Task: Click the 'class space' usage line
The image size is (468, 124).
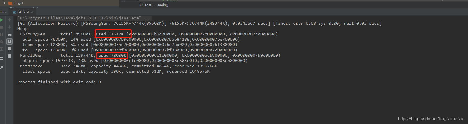Action: (116, 71)
